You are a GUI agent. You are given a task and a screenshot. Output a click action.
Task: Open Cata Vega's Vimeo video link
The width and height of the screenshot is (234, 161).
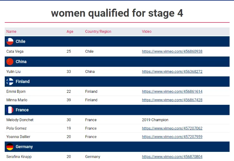click(172, 51)
